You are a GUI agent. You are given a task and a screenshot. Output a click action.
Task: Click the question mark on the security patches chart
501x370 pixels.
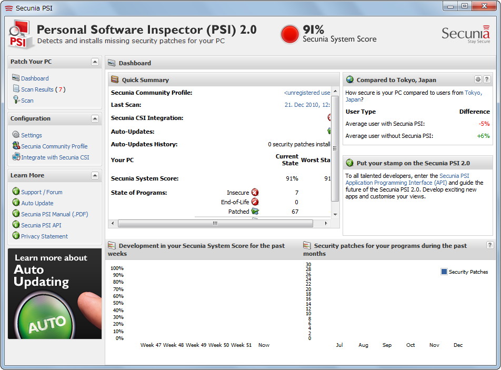coord(489,245)
